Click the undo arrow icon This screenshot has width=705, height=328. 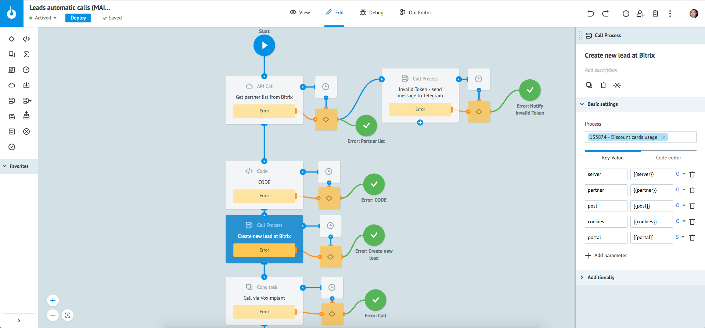[x=591, y=14]
